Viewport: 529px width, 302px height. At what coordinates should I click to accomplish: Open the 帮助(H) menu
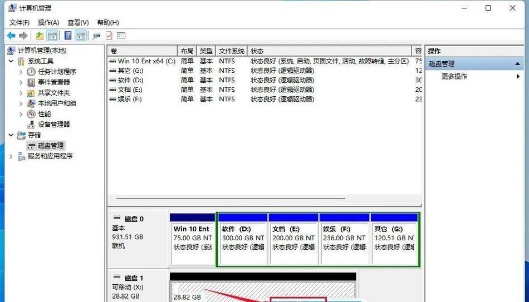[108, 23]
